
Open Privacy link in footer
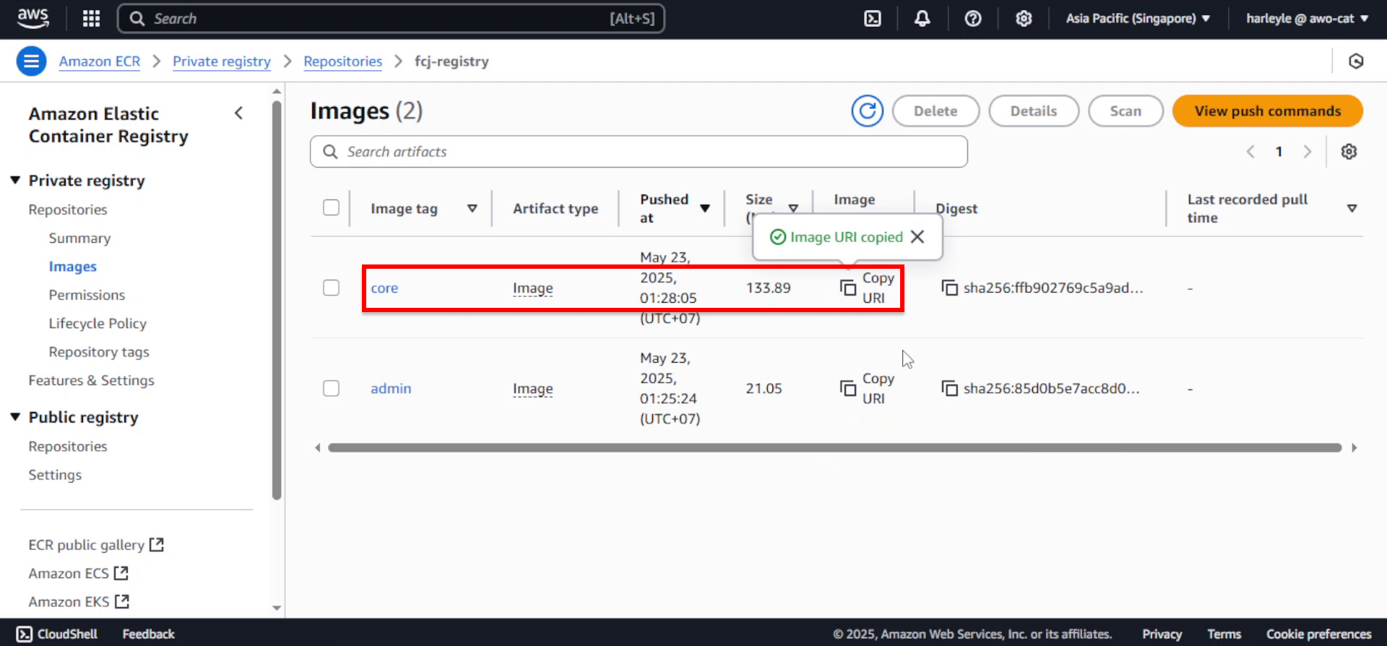click(x=1162, y=634)
